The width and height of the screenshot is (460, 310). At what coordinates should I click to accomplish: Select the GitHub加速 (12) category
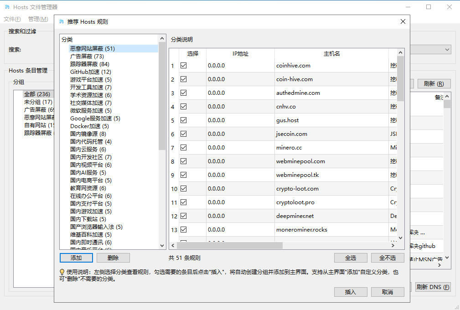[x=90, y=72]
